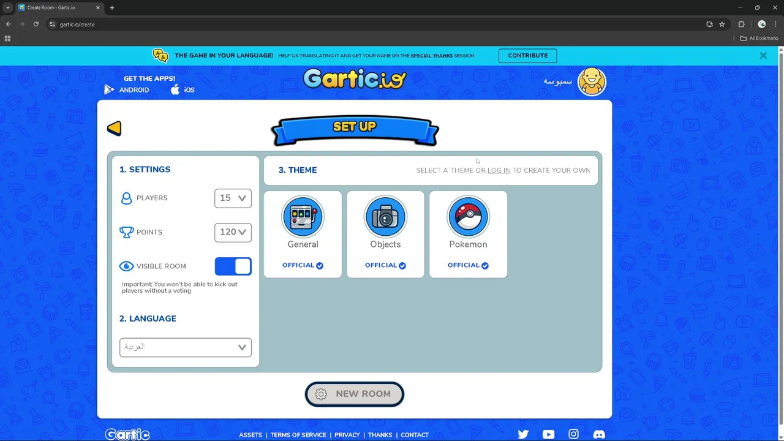784x441 pixels.
Task: Open Chrome three-dot menu
Action: pos(775,24)
